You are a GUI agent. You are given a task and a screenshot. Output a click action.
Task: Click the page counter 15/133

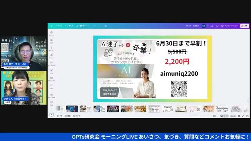coord(233,116)
